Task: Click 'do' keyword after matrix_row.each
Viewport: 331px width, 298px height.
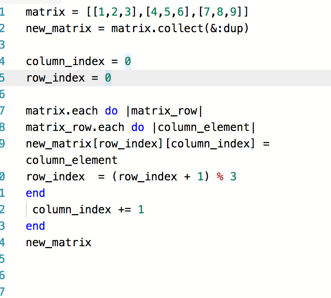Action: tap(138, 127)
